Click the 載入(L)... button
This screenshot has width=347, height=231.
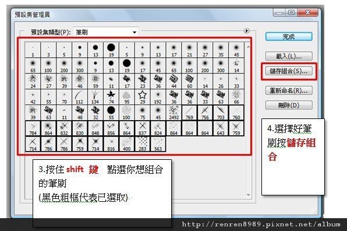tap(289, 57)
